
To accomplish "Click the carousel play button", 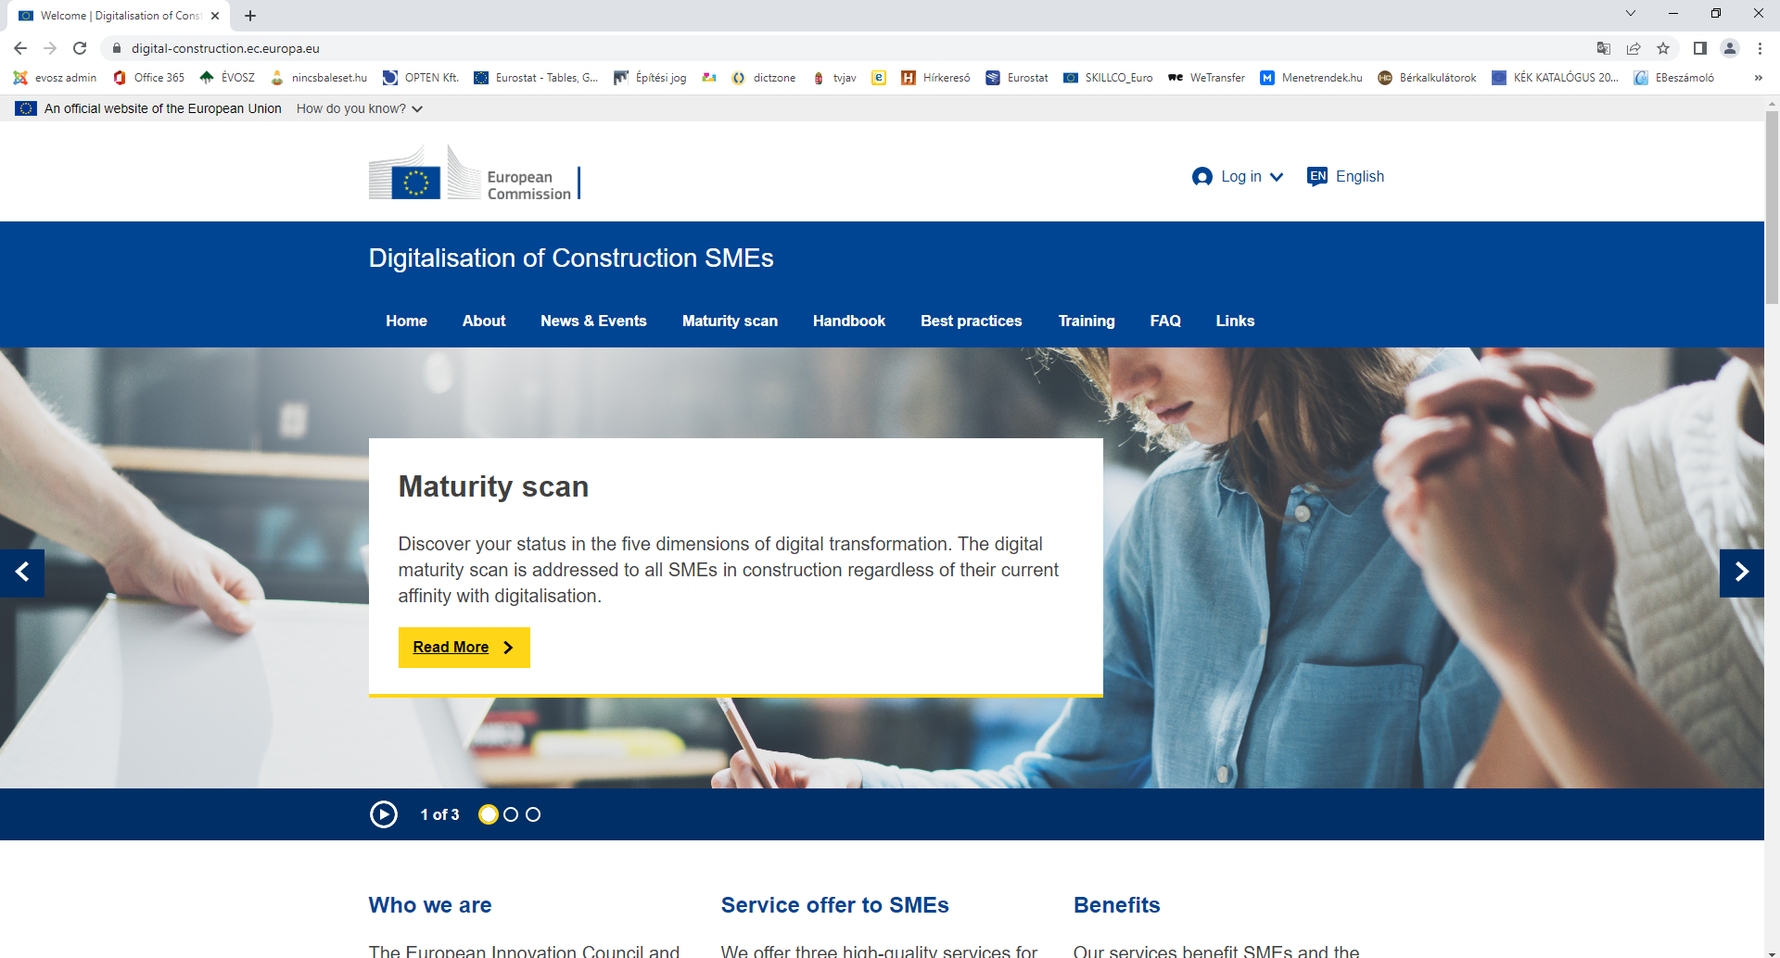I will click(383, 814).
